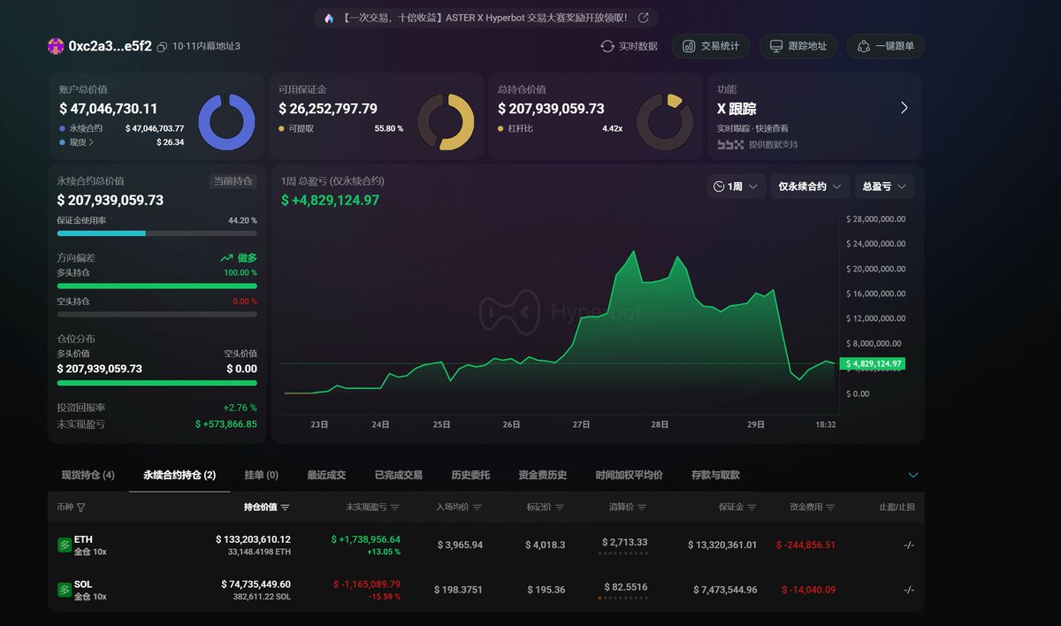The image size is (1061, 626).
Task: Click the 一键跟单 copy-trade button
Action: pyautogui.click(x=885, y=46)
